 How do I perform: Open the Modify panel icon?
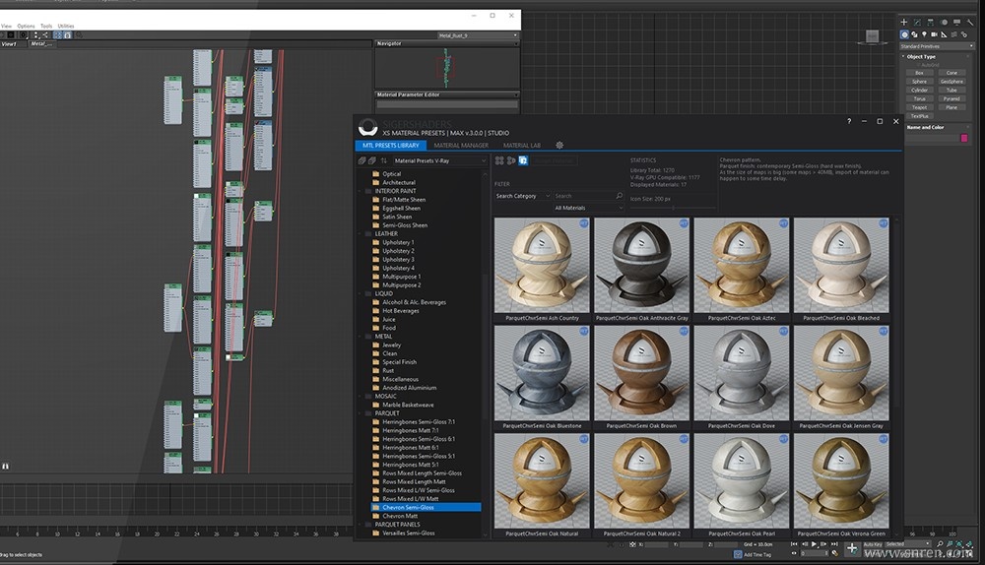click(917, 22)
